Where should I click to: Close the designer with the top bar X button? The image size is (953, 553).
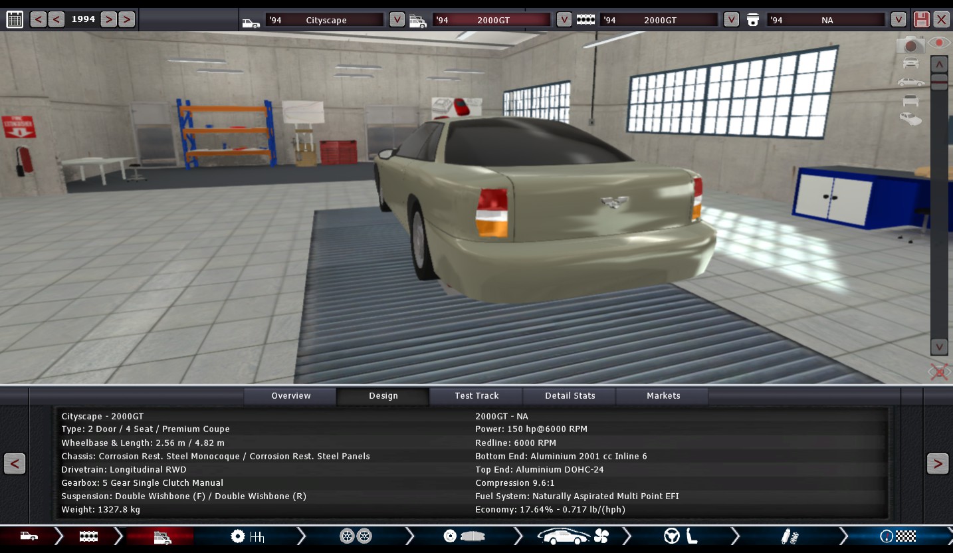tap(941, 19)
